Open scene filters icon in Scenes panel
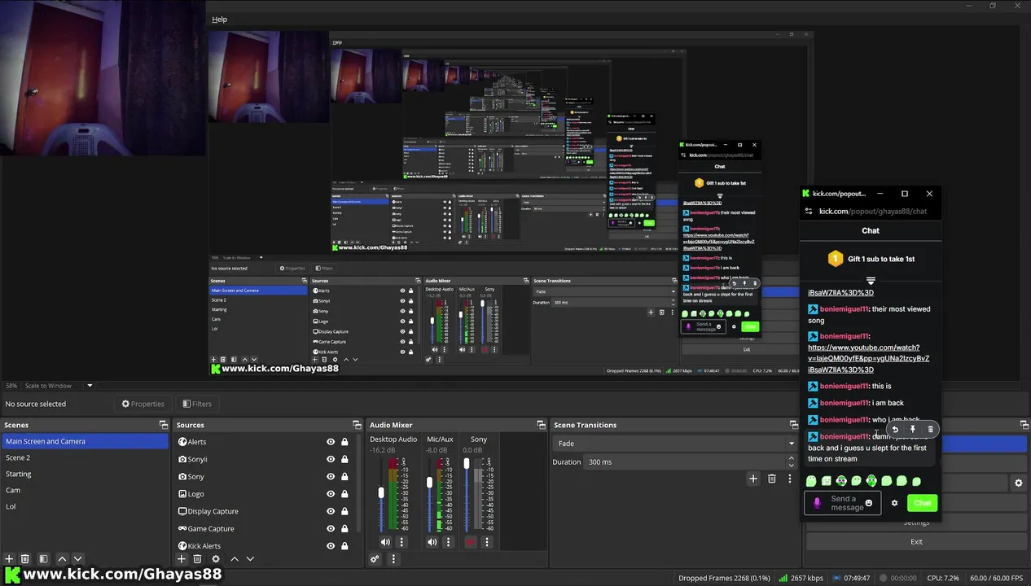1031x586 pixels. point(43,559)
